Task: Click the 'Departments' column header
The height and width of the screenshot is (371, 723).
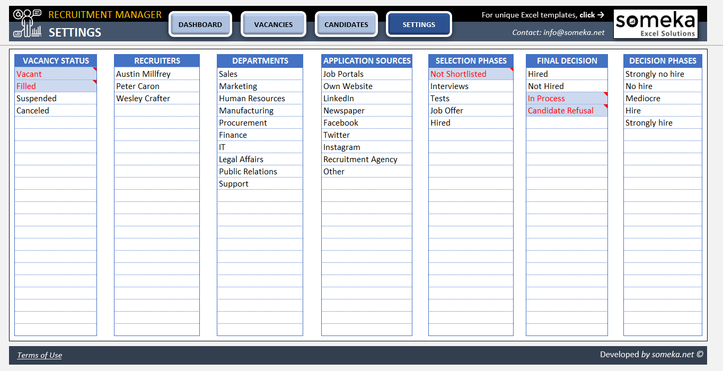Action: point(260,61)
